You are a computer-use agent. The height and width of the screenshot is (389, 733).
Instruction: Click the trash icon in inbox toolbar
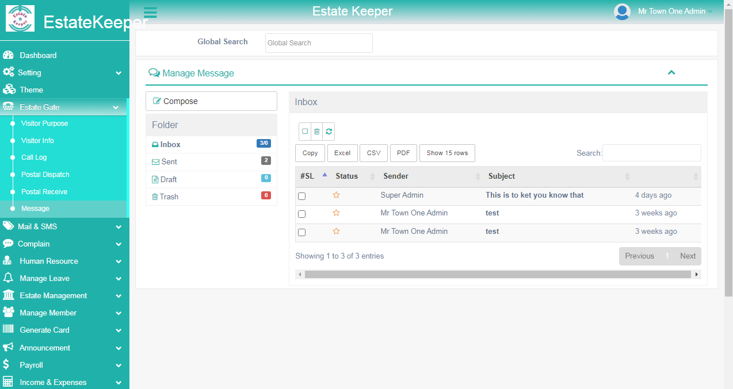pos(316,131)
